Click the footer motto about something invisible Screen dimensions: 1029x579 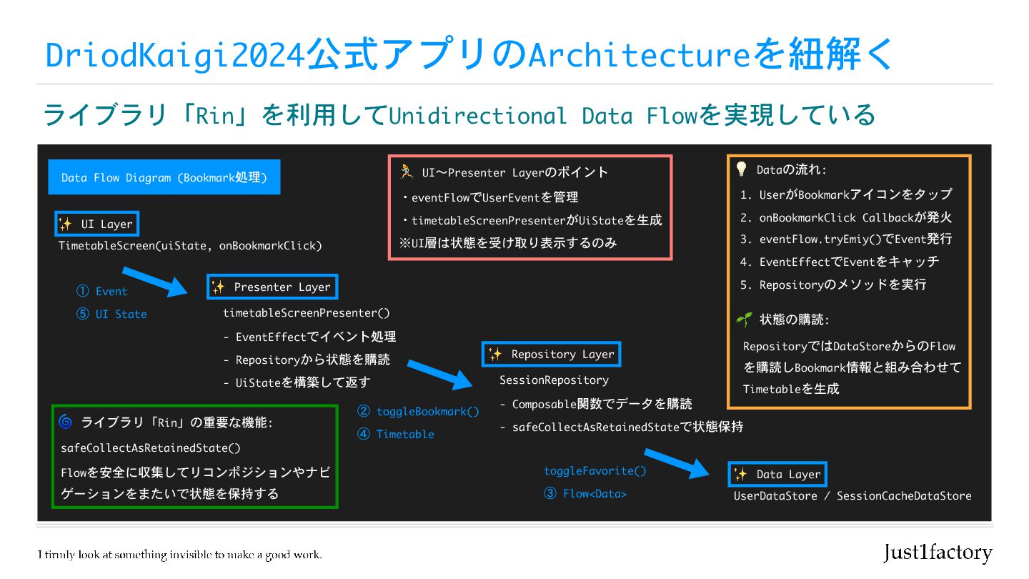click(x=180, y=554)
